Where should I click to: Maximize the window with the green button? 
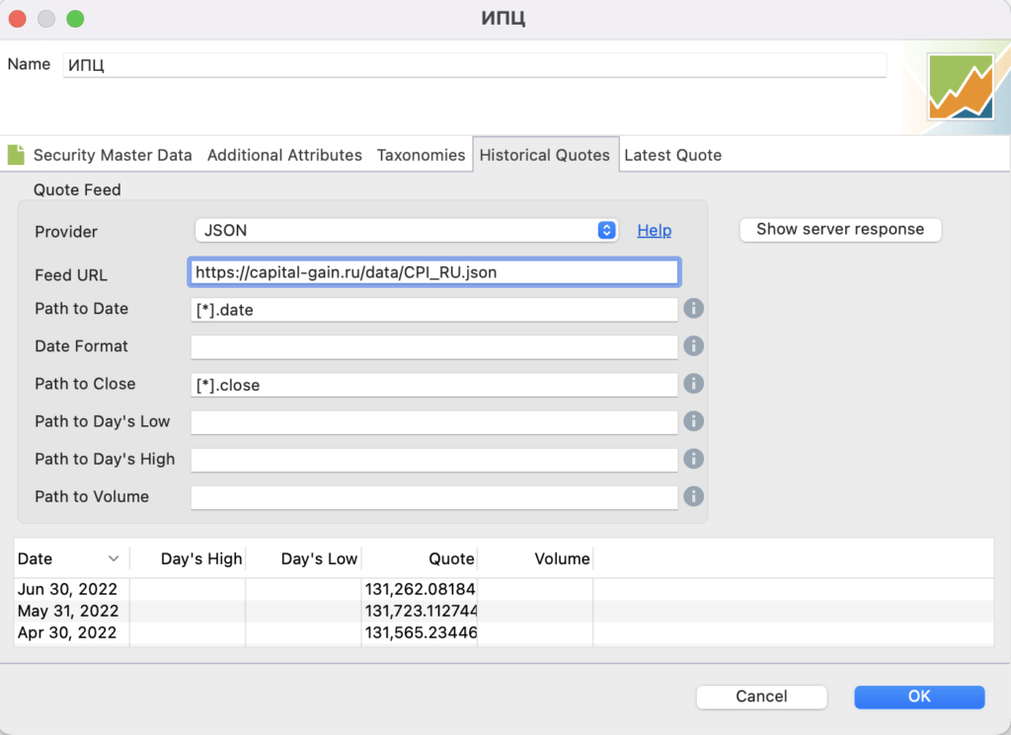75,19
